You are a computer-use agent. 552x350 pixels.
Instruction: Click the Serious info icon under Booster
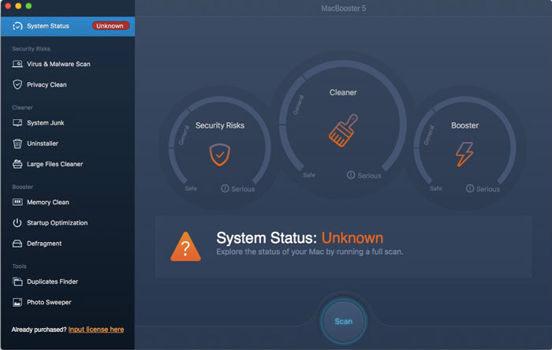coord(470,188)
